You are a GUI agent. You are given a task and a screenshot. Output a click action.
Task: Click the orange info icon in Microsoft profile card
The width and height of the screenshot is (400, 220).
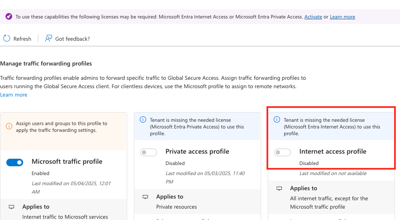tap(9, 126)
